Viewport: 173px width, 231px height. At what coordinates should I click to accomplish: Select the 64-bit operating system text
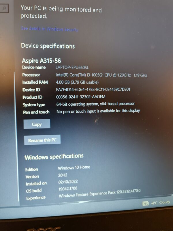point(95,104)
